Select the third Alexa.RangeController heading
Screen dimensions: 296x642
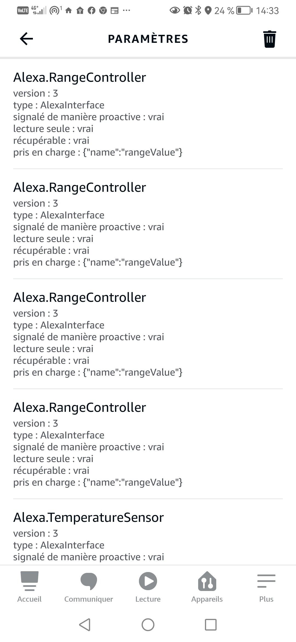pyautogui.click(x=79, y=297)
